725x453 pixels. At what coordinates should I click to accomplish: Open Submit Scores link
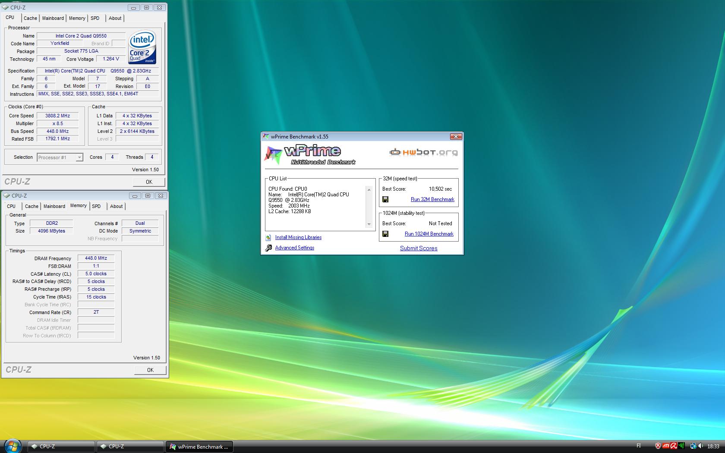coord(419,248)
